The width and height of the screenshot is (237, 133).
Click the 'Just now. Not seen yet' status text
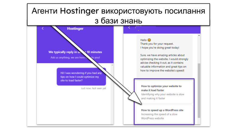pyautogui.click(x=93, y=88)
